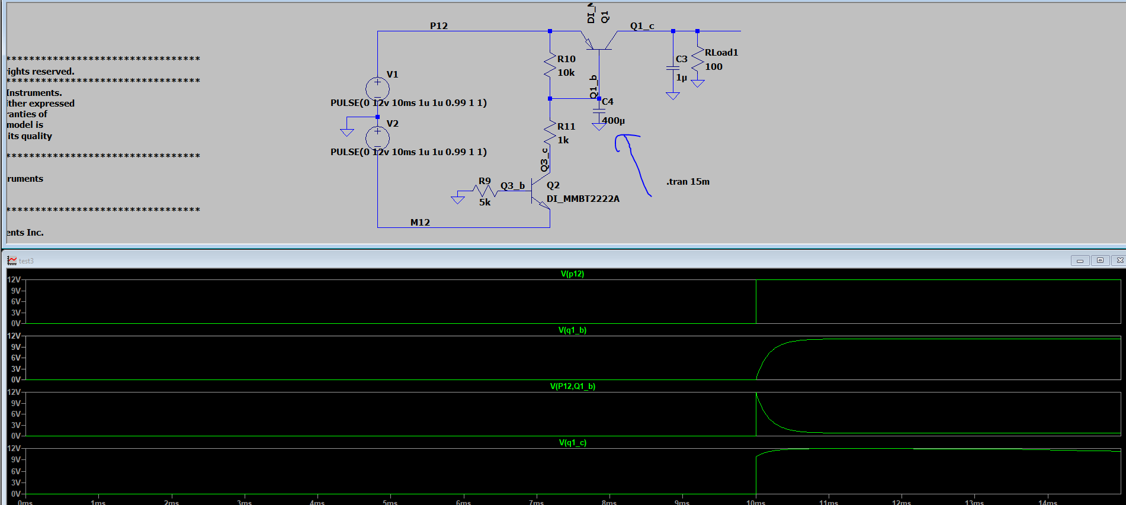Screen dimensions: 1126x505
Task: Minimize the test3 waveform window
Action: coord(1080,260)
